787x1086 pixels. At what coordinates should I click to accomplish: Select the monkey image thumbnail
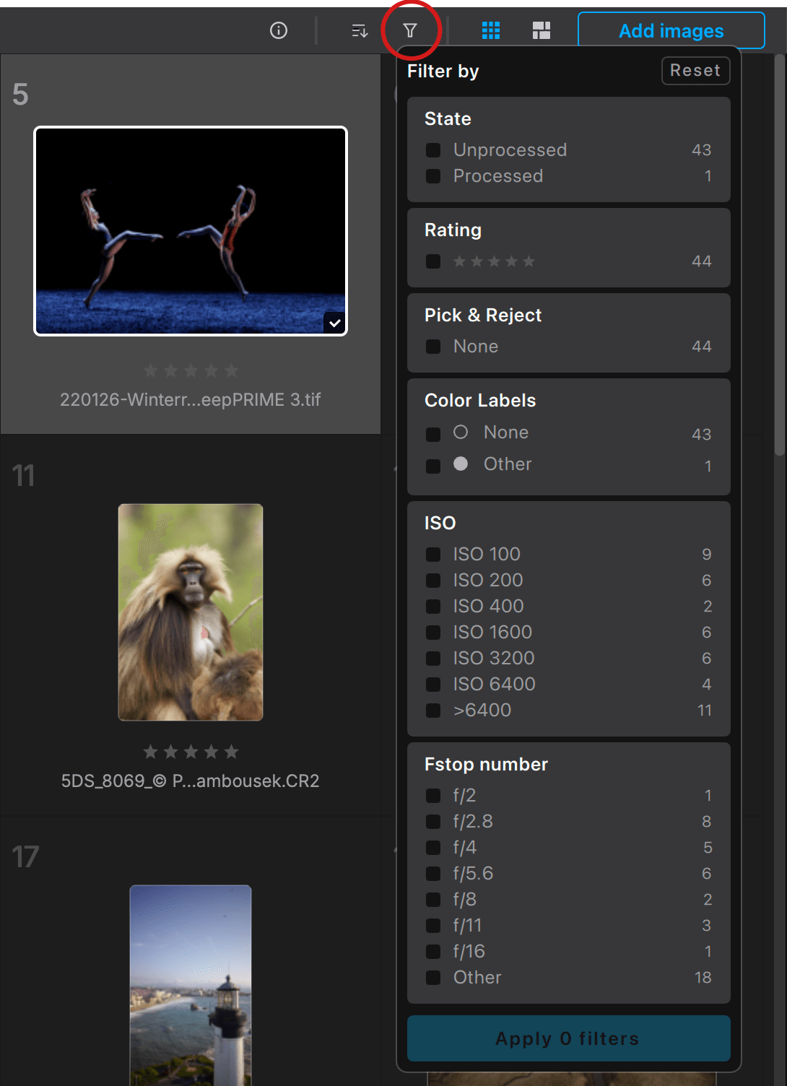pyautogui.click(x=191, y=612)
